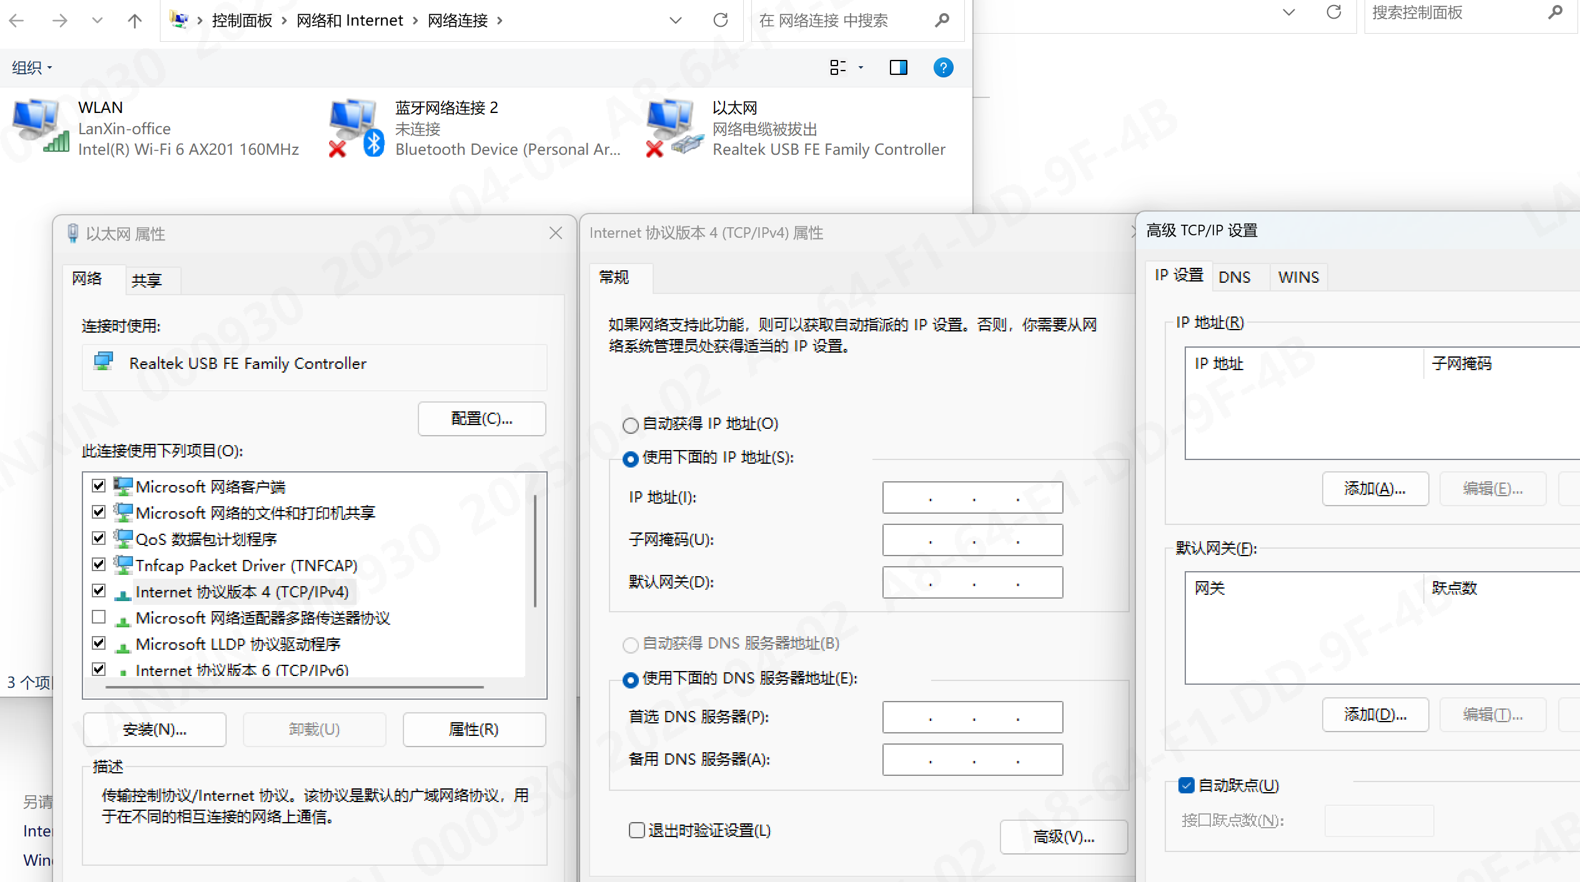This screenshot has height=882, width=1580.
Task: Click the horizontal scrollbar of items list
Action: 295,687
